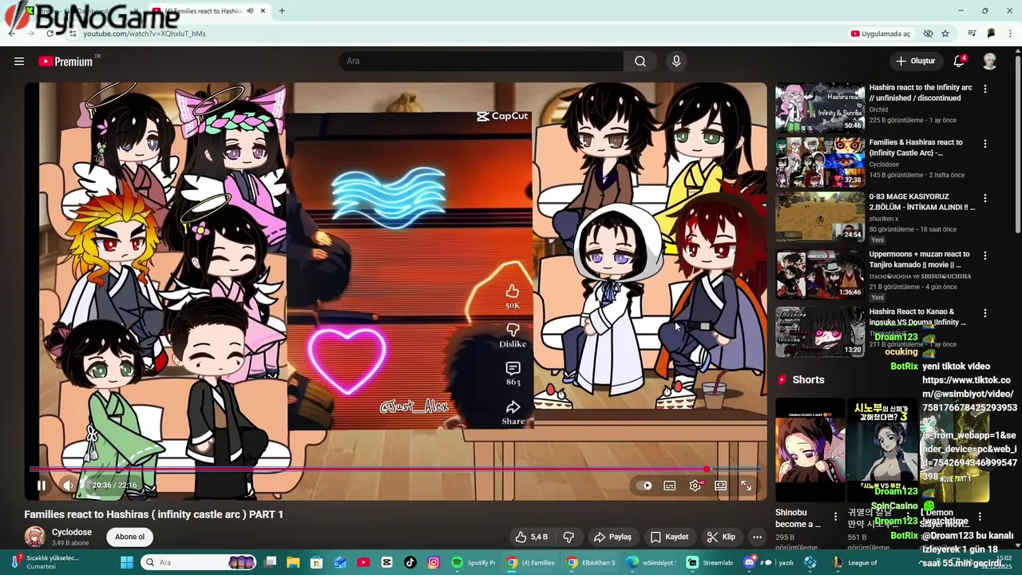Open options for Families & Hashiras react video

985,144
